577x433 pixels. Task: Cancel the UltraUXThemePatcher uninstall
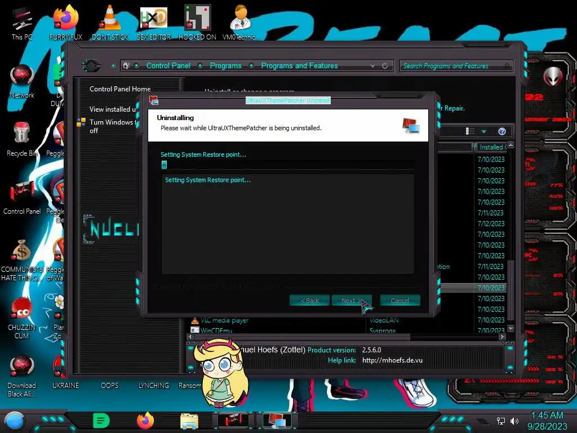400,301
